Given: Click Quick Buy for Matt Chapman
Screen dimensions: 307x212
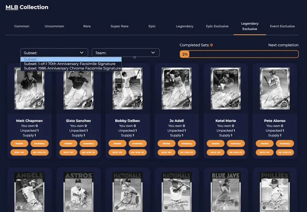Looking at the screenshot, I should click(19, 152).
